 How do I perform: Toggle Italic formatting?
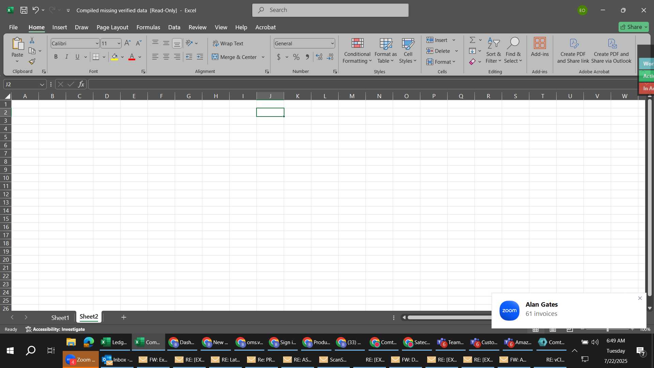(x=67, y=57)
